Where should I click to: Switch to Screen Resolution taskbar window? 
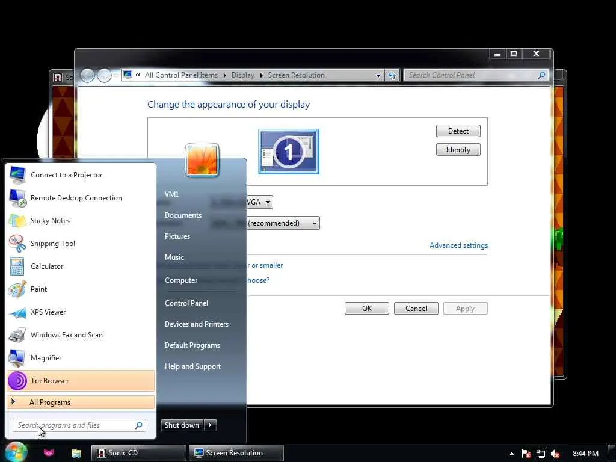[x=236, y=453]
